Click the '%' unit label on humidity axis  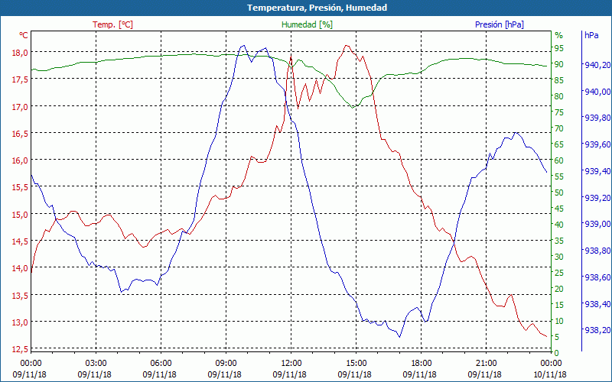tap(559, 35)
